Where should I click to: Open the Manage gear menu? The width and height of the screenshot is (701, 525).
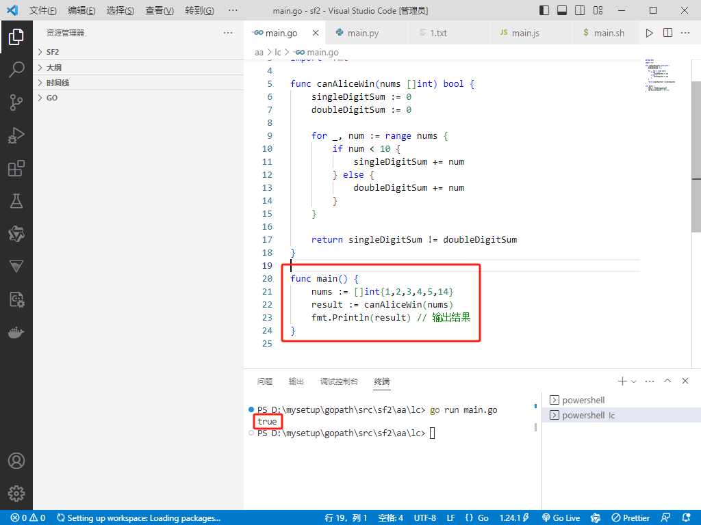click(x=16, y=494)
